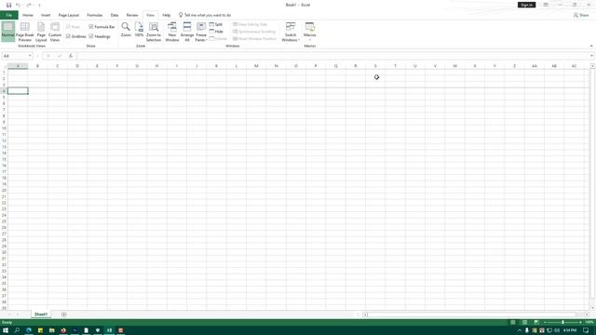Screen dimensions: 596x335
Task: Open the Windows Start menu
Action: [x=6, y=330]
